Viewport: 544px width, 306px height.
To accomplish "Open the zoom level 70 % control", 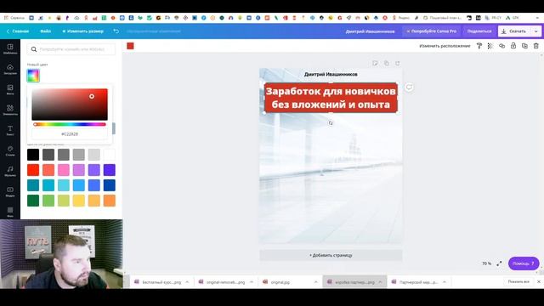I will 486,263.
